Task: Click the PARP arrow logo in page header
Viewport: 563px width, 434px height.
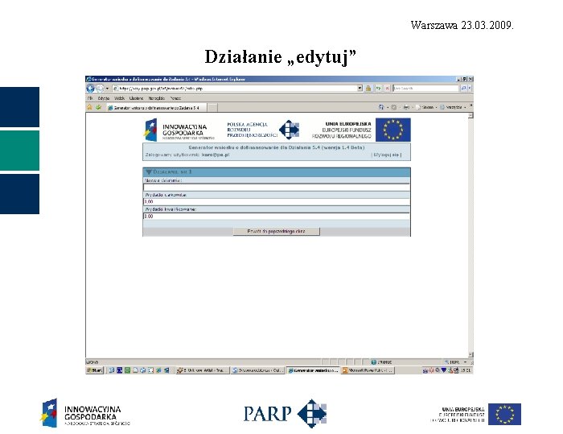Action: point(289,130)
